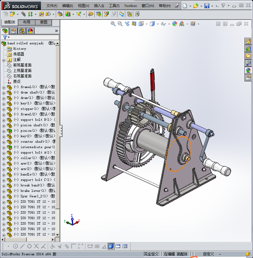Image resolution: width=253 pixels, height=258 pixels.
Task: Click the home icon in the task pane
Action: pos(248,42)
